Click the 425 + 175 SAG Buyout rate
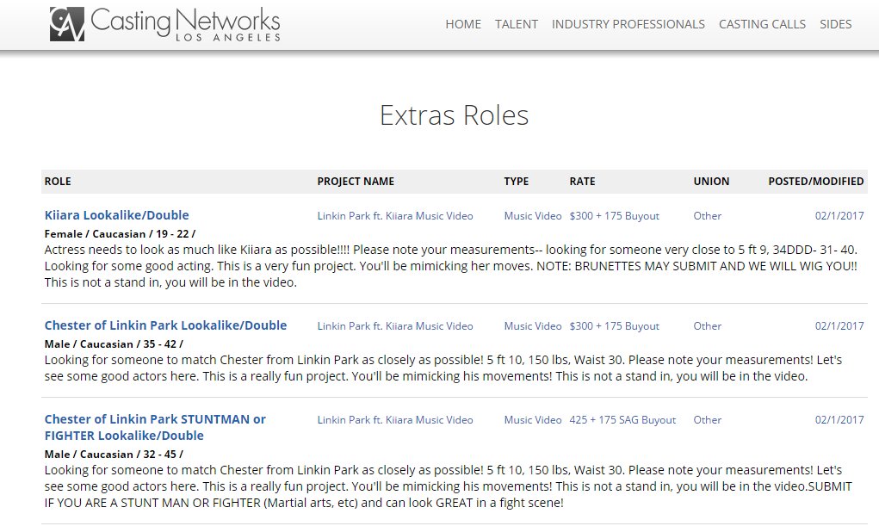 [622, 420]
